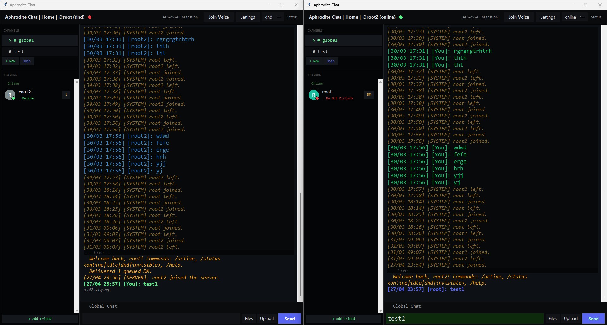Click 'Do Not Disturb' status text under root

339,99
